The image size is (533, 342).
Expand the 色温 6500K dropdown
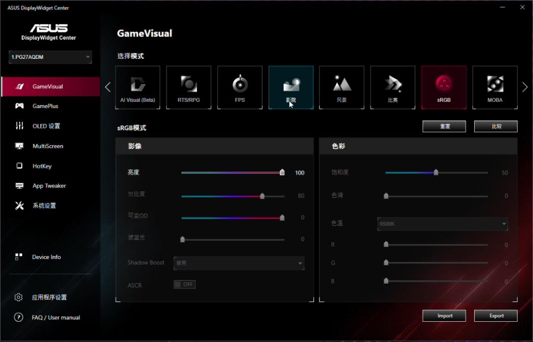click(x=442, y=224)
